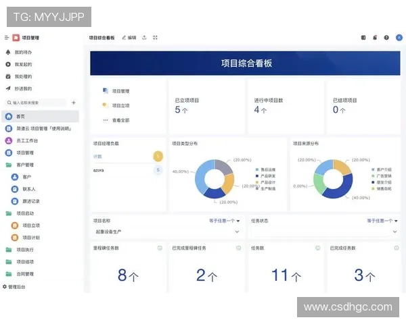This screenshot has width=406, height=324.
Task: Select 首页 in the sidebar
Action: coord(41,116)
